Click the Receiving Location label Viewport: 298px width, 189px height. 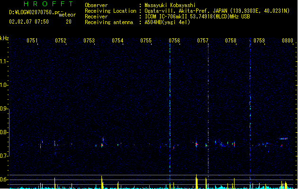[x=110, y=11]
